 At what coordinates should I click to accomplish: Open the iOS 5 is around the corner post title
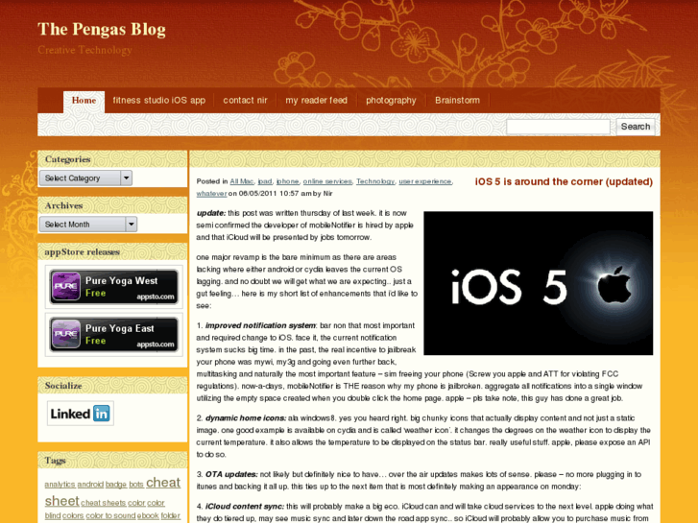(564, 181)
